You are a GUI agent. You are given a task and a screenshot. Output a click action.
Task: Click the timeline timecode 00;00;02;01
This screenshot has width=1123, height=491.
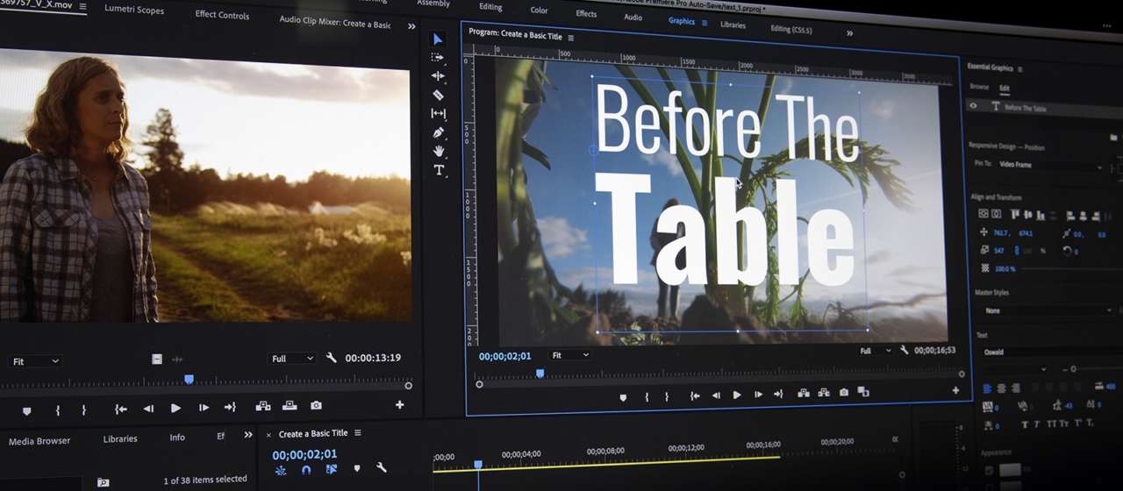point(304,454)
